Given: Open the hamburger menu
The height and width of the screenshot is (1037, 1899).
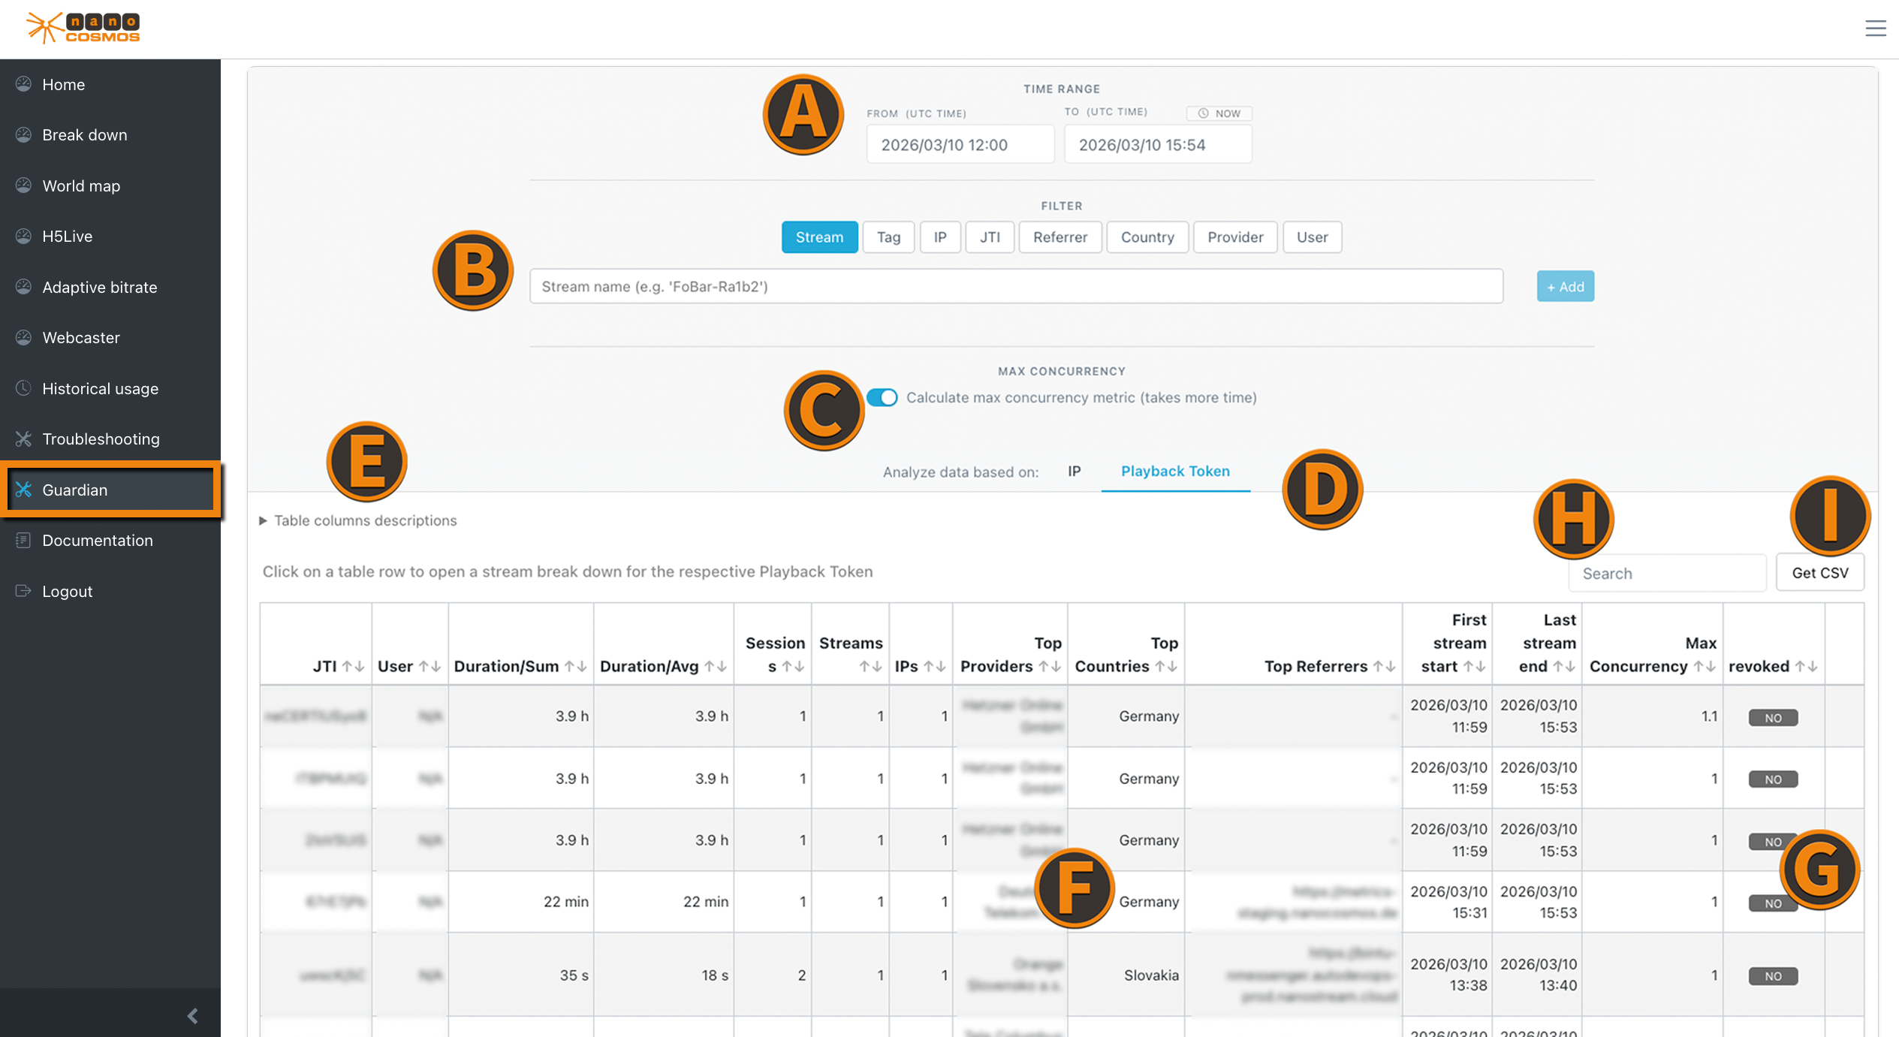Looking at the screenshot, I should (x=1875, y=28).
